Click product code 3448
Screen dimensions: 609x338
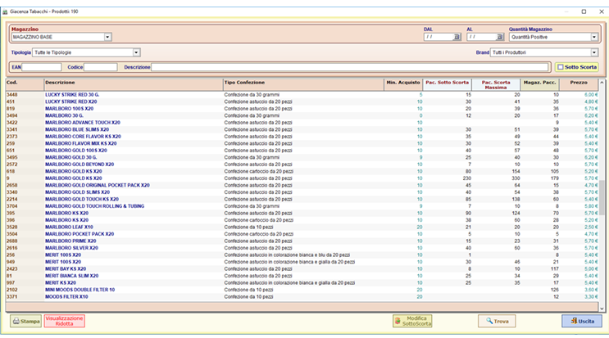pyautogui.click(x=12, y=95)
